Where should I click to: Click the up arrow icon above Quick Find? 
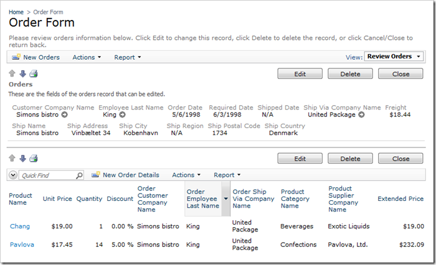[12, 159]
